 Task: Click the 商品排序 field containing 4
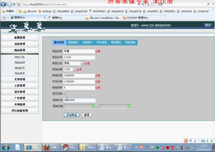click(79, 88)
